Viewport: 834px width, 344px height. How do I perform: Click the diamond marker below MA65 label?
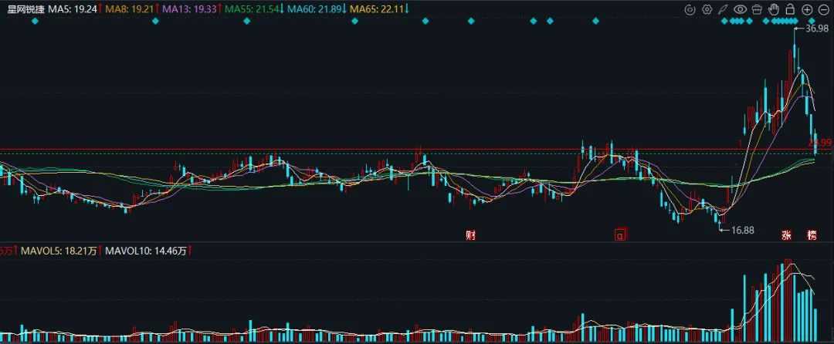pyautogui.click(x=354, y=22)
